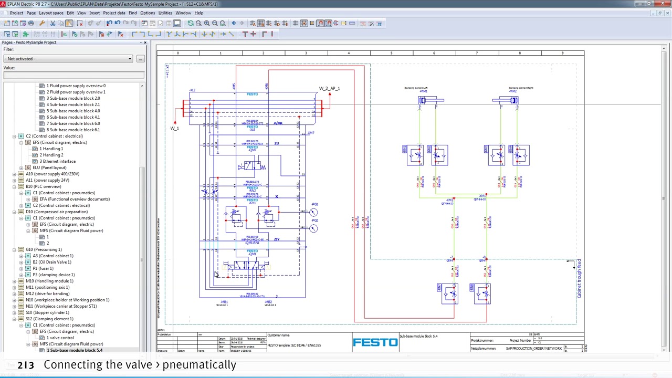Select the downward T-node symbol
Image resolution: width=672 pixels, height=378 pixels.
[x=169, y=34]
